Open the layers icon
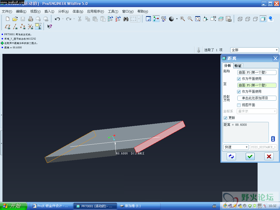The width and height of the screenshot is (280, 210). tap(221, 19)
